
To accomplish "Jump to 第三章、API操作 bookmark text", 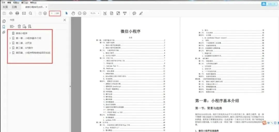I will coord(24,48).
